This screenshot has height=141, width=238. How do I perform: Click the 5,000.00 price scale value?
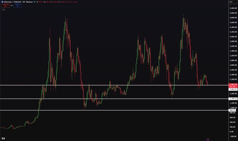[x=233, y=13]
